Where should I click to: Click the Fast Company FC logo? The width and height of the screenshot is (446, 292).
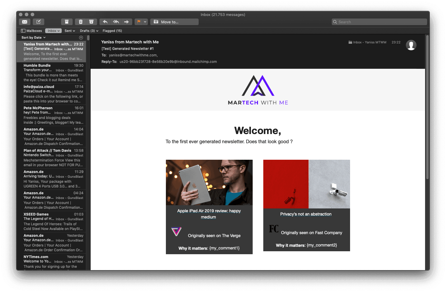[274, 229]
